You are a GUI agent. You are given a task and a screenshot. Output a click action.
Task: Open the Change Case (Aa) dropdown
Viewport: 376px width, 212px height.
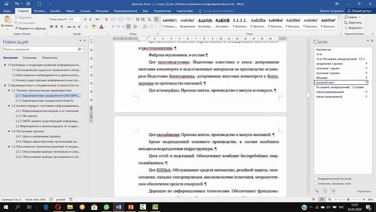pos(98,19)
